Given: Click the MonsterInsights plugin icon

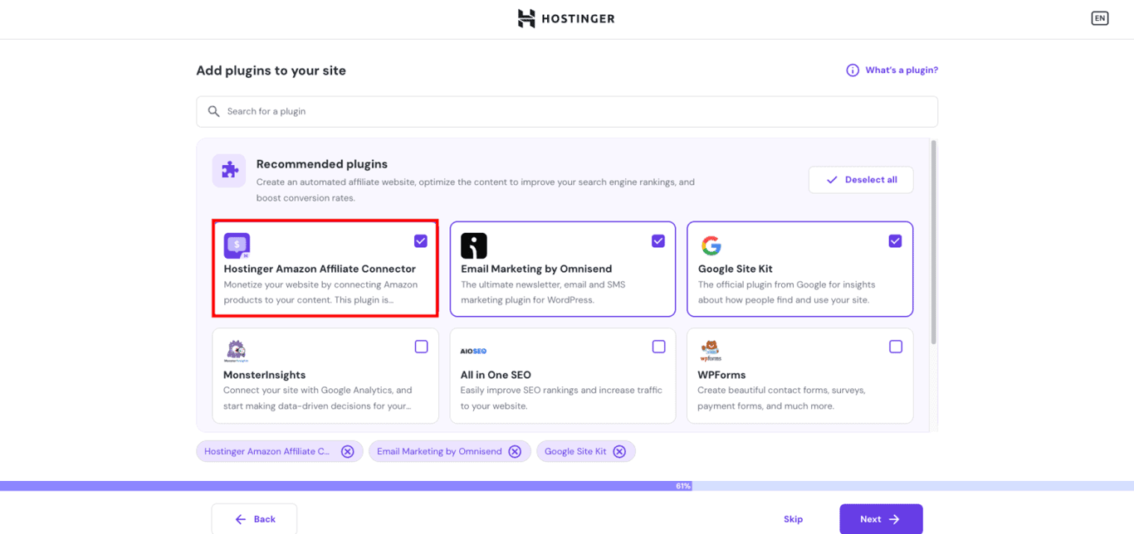Looking at the screenshot, I should pyautogui.click(x=236, y=352).
